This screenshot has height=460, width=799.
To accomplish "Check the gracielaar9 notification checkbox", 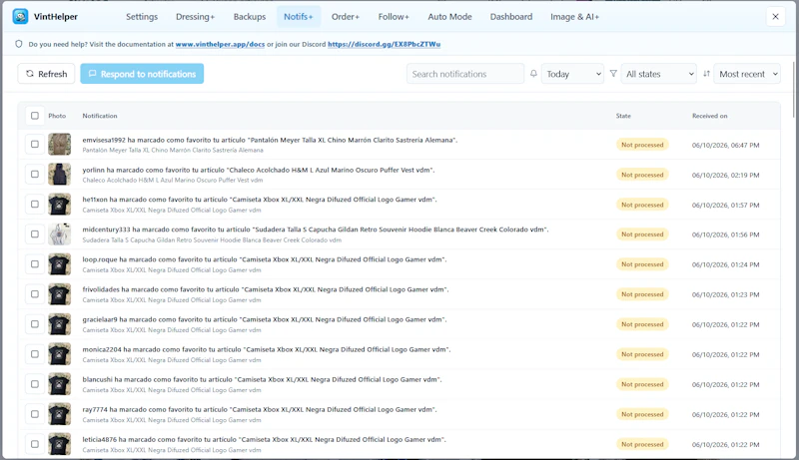I will (x=35, y=324).
